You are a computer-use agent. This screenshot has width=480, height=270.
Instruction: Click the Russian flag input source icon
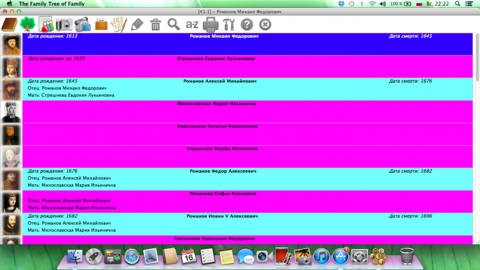click(x=419, y=4)
